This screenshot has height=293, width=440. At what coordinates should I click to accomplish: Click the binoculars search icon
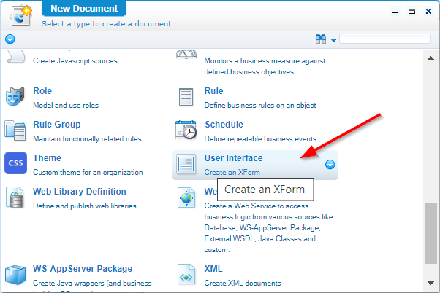point(320,39)
